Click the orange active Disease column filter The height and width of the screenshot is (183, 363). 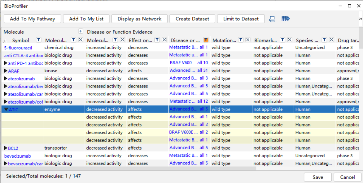[x=206, y=40]
